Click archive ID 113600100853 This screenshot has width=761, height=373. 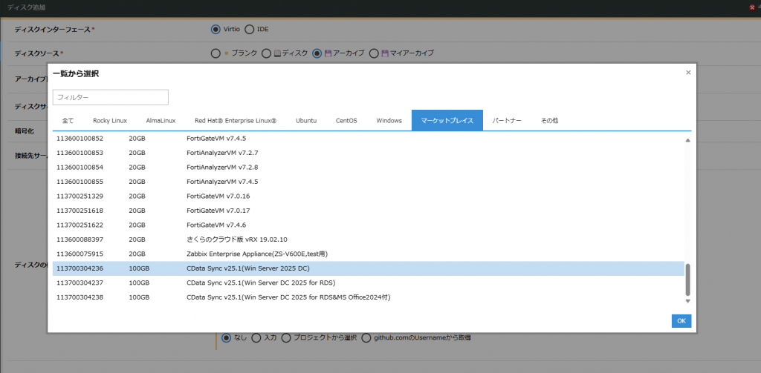80,153
